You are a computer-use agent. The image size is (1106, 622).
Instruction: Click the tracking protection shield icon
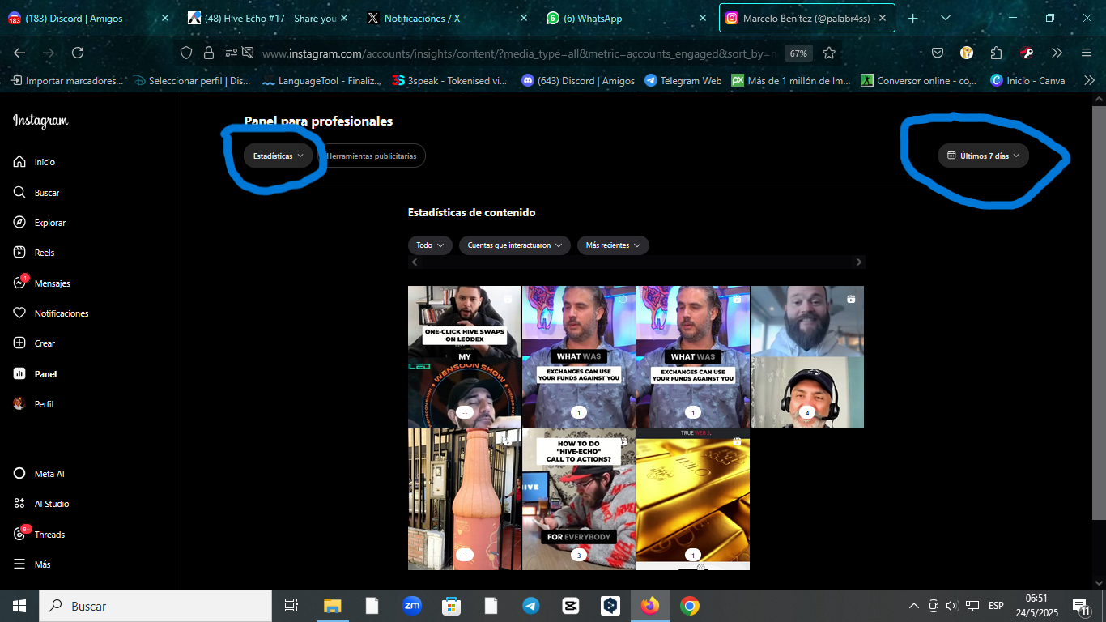click(x=186, y=53)
